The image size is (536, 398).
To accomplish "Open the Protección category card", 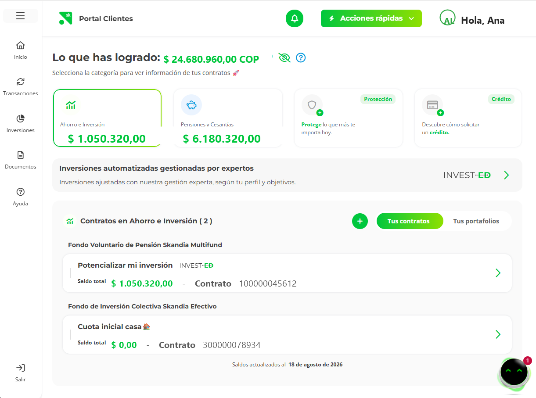I will (x=349, y=118).
